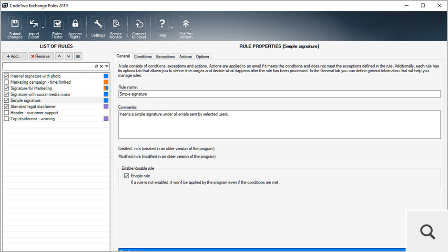Move rule down with arrow button

pyautogui.click(x=69, y=57)
